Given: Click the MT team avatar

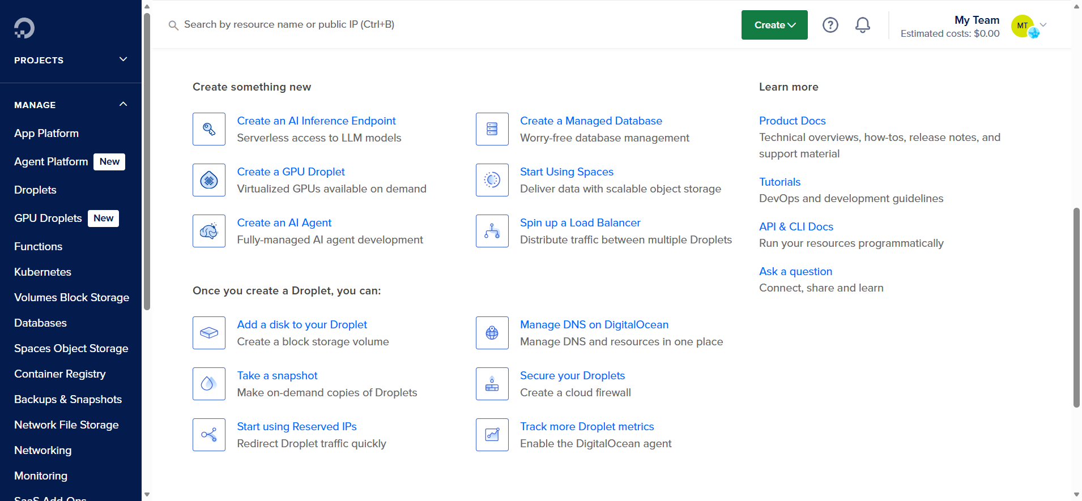Looking at the screenshot, I should pyautogui.click(x=1023, y=26).
